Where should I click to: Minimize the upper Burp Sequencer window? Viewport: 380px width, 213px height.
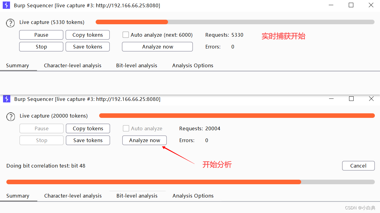(331, 5)
